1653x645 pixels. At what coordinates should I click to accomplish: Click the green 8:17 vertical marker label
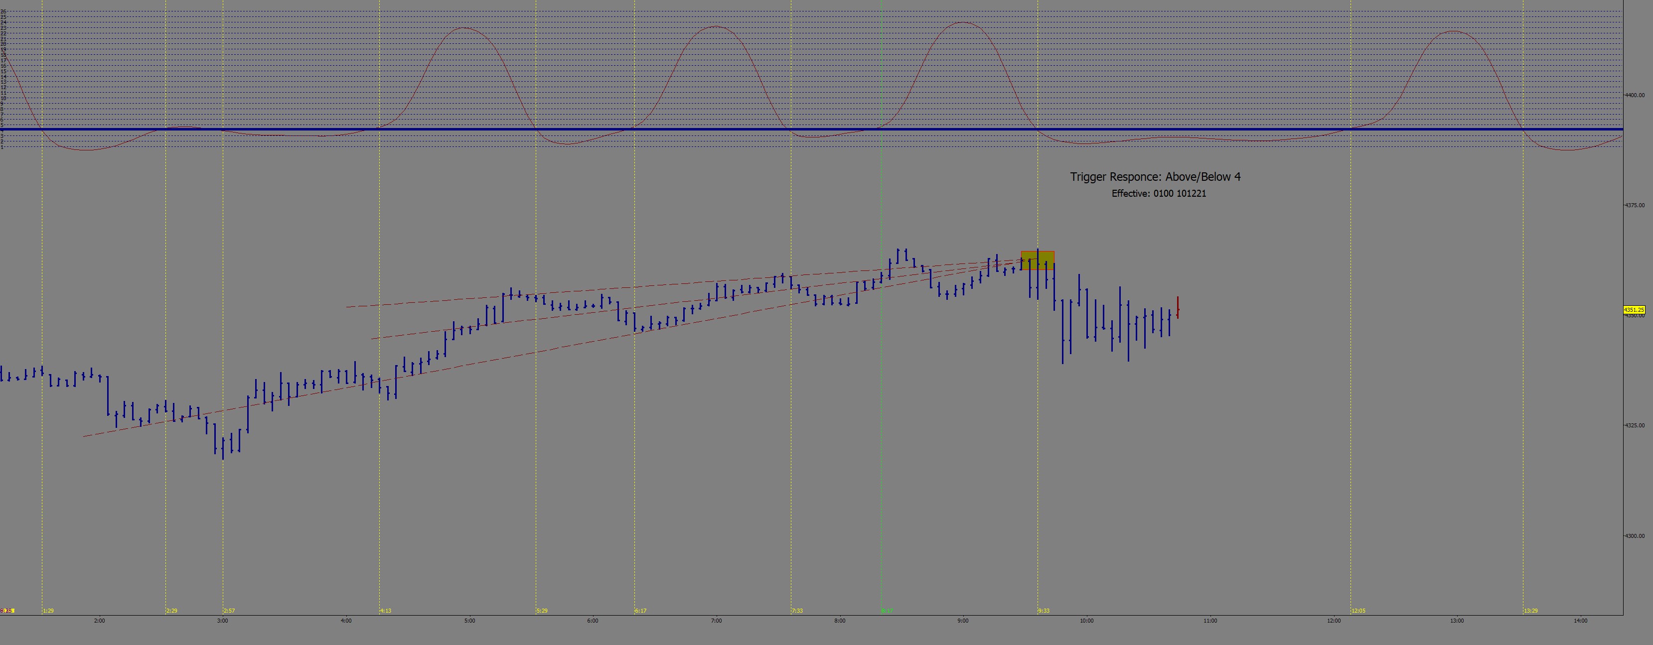point(888,610)
